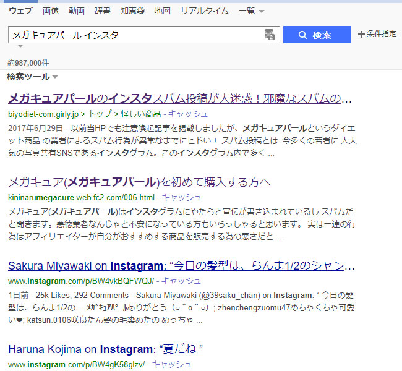Open the 辞書 dictionary tab
The image size is (402, 371).
click(103, 11)
